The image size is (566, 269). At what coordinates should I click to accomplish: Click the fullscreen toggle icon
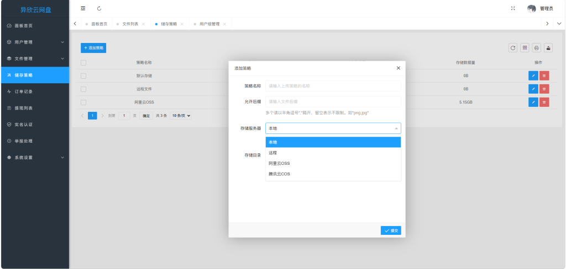pos(513,8)
